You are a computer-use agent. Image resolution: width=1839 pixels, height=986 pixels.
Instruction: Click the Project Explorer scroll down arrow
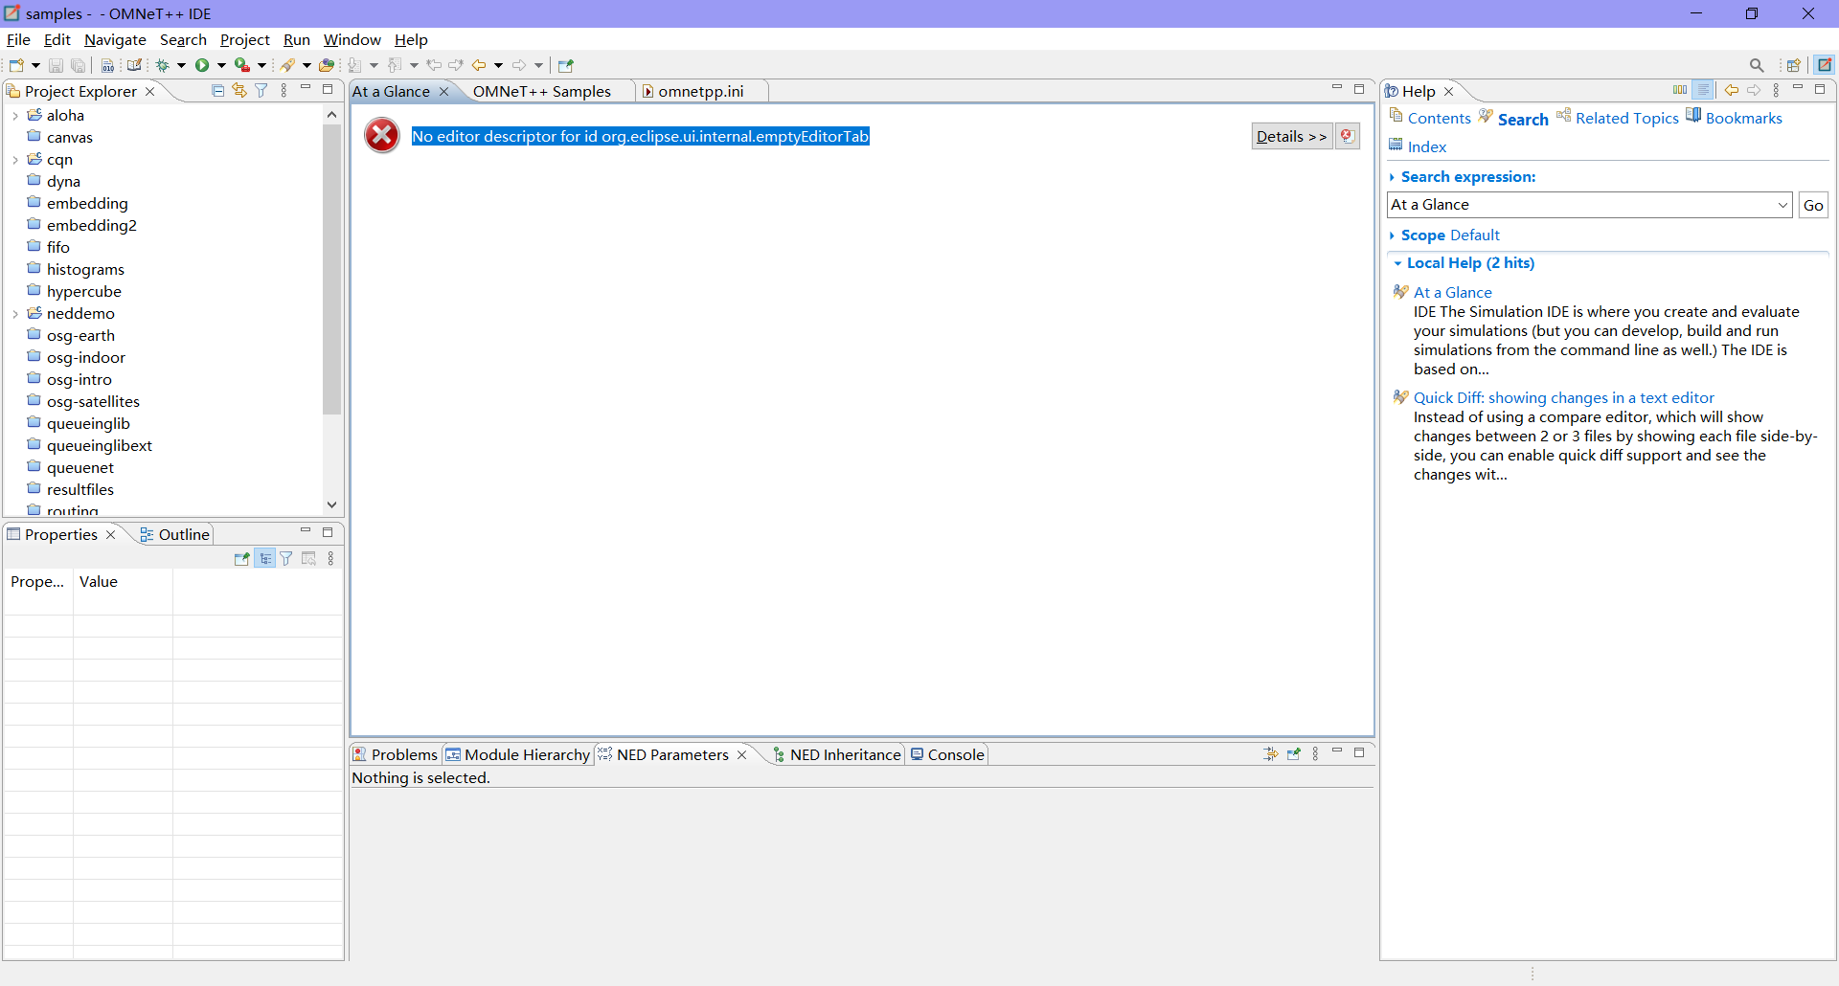331,504
